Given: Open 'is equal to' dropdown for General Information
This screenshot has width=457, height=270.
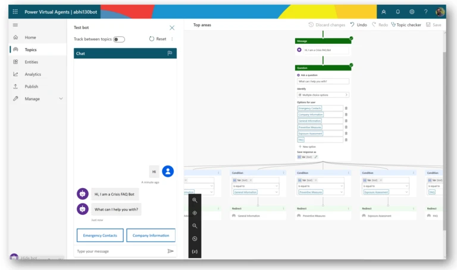Looking at the screenshot, I should coord(256,186).
